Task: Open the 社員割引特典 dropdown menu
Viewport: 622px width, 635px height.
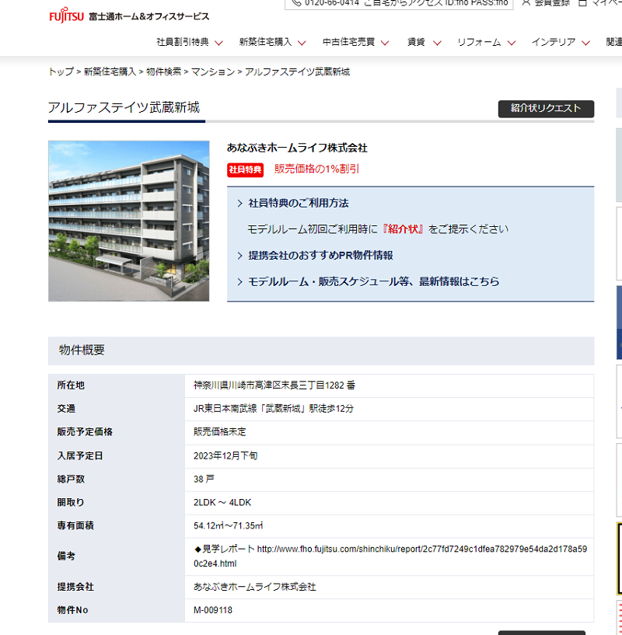Action: point(190,42)
